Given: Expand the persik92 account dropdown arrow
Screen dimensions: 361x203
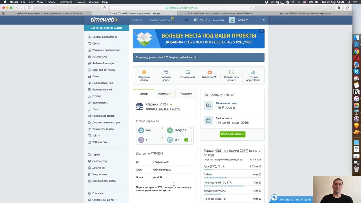Looking at the screenshot, I should point(264,20).
